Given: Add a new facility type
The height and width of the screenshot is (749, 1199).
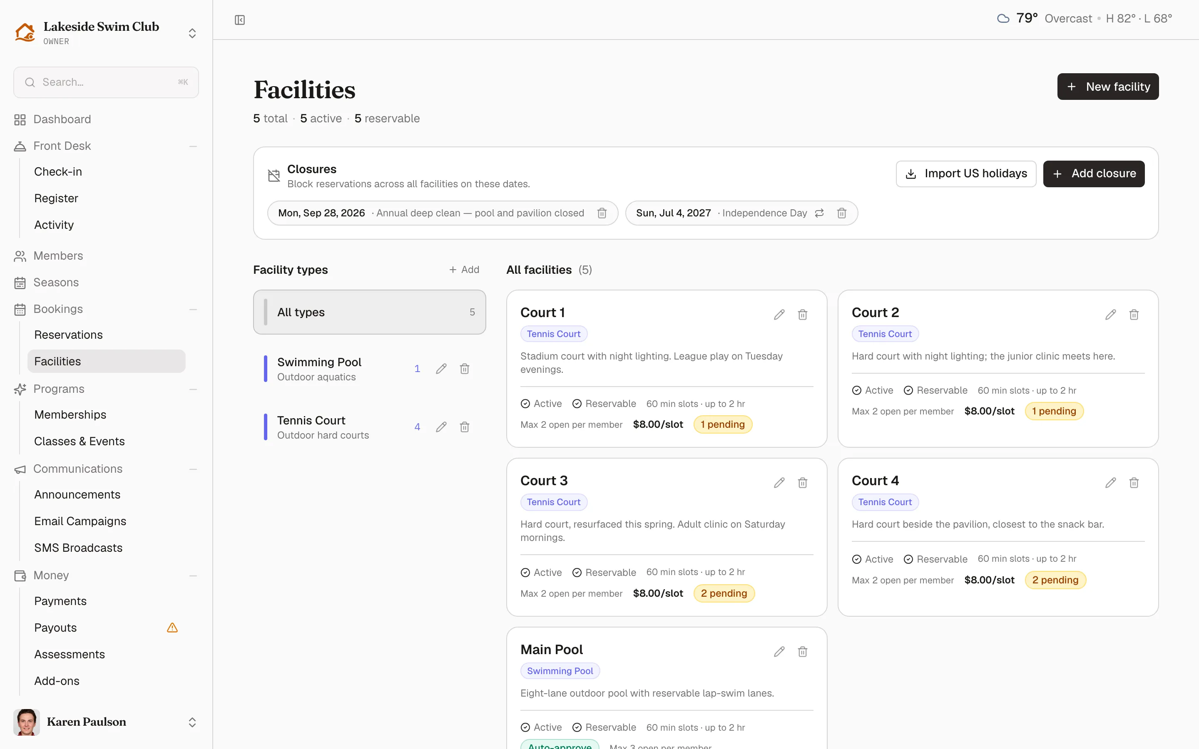Looking at the screenshot, I should 464,270.
